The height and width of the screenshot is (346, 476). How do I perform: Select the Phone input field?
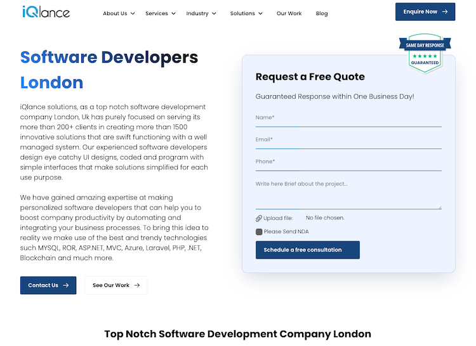[348, 162]
